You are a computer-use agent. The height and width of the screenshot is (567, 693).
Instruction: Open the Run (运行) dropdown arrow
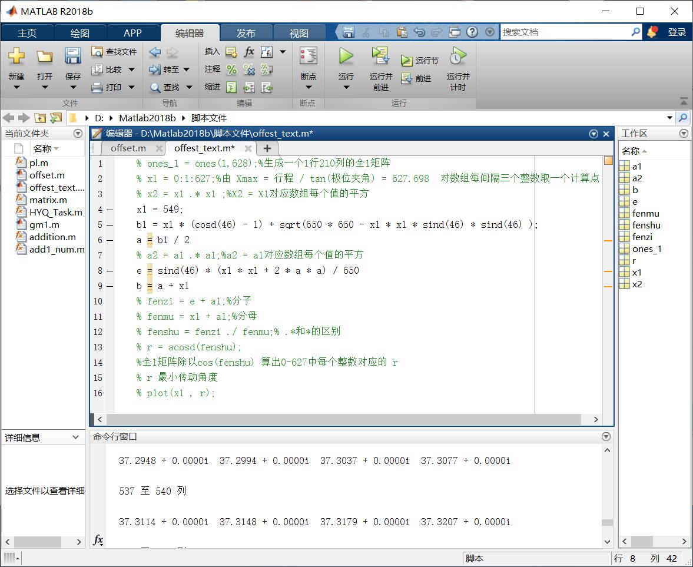(x=346, y=88)
